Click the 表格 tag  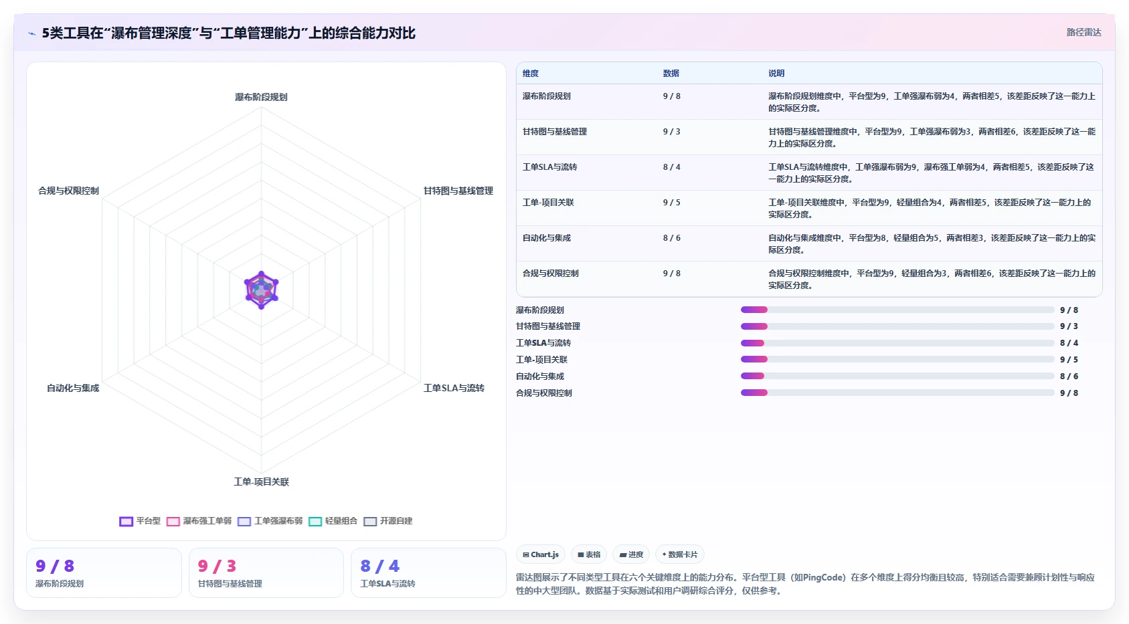pyautogui.click(x=589, y=554)
